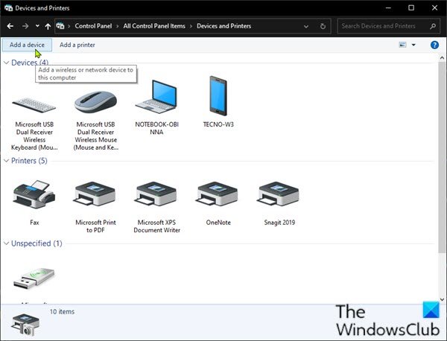Click the Microsoft Print to PDF label
Image resolution: width=447 pixels, height=341 pixels.
tap(95, 226)
